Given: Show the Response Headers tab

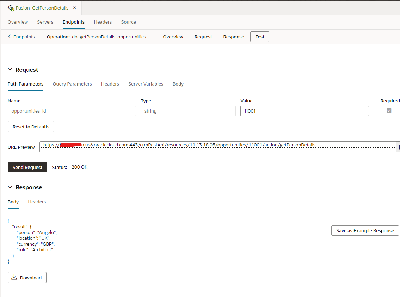Looking at the screenshot, I should pyautogui.click(x=37, y=202).
